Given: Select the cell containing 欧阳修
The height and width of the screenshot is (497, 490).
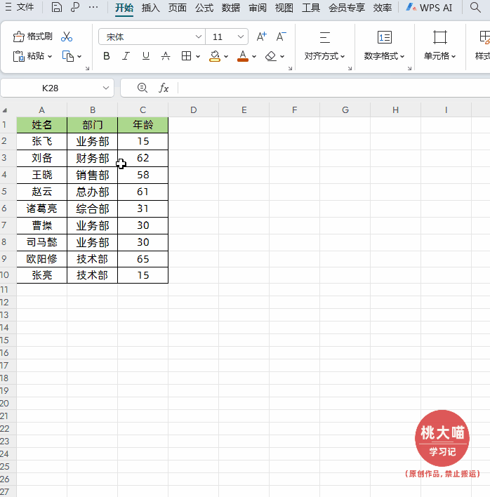Looking at the screenshot, I should pyautogui.click(x=42, y=259).
